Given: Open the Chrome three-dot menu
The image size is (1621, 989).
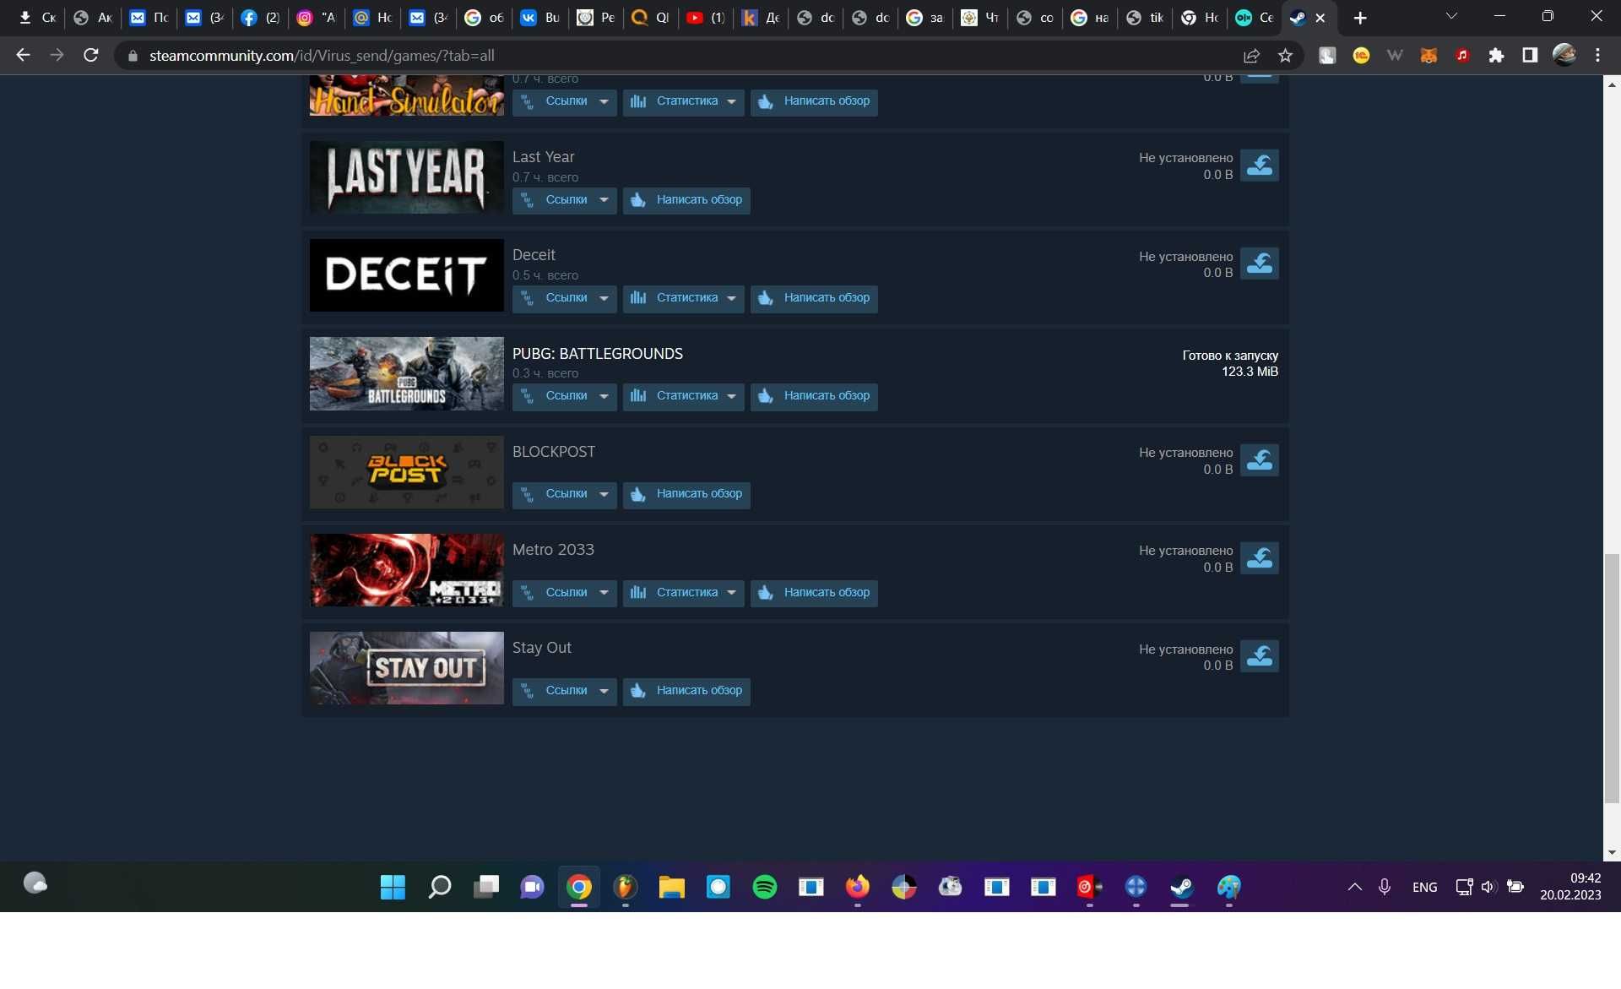Looking at the screenshot, I should 1597,56.
